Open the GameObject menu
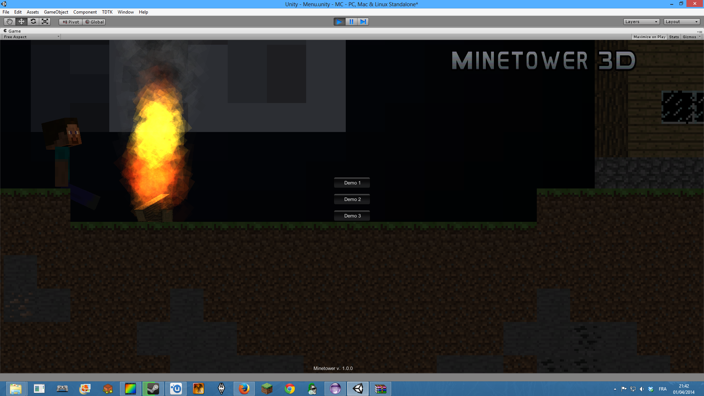Screen dimensions: 704x396 pos(56,12)
